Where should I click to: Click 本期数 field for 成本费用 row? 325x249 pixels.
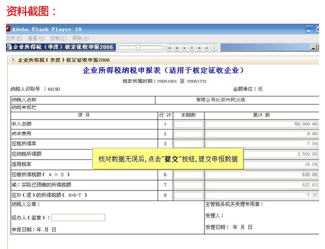tap(189, 134)
